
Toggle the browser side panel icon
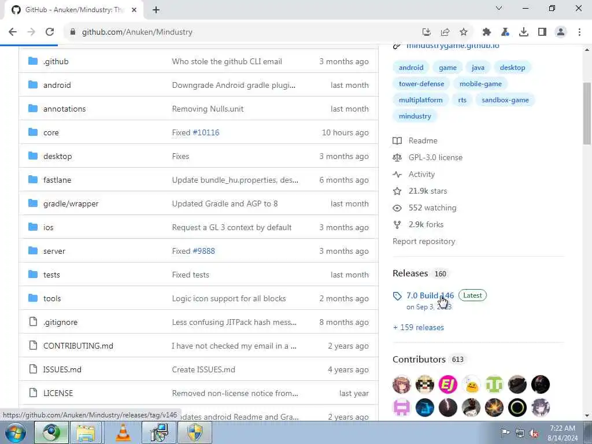[542, 32]
